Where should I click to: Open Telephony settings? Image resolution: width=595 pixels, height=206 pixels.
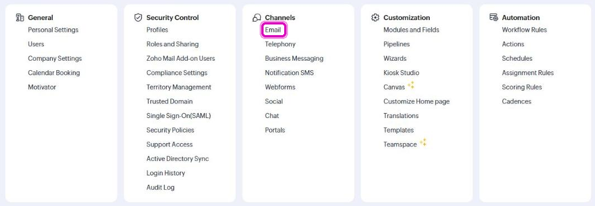280,44
